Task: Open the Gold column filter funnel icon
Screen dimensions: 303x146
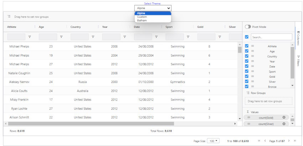Action: 220,37
